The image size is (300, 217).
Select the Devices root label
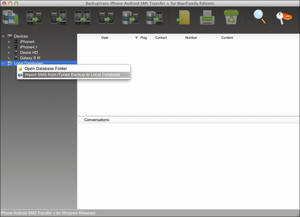[21, 36]
